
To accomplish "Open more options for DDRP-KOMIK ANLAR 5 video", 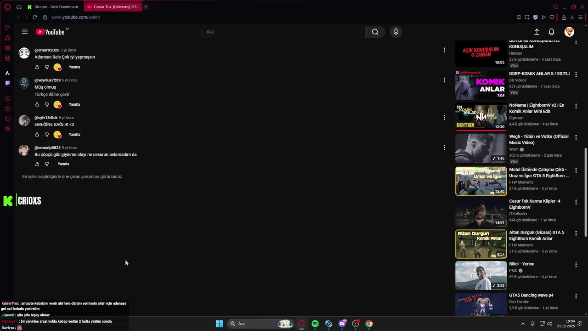I will point(576,74).
